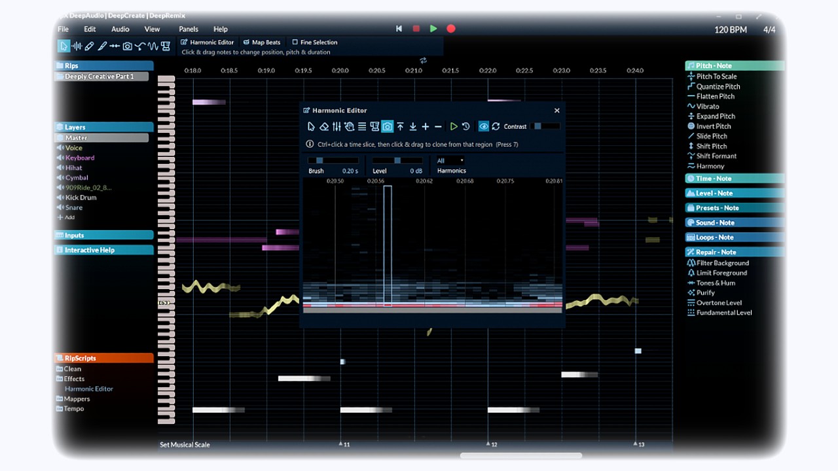The width and height of the screenshot is (838, 471).
Task: Collapse the Pitch - Note panel
Action: click(x=735, y=65)
